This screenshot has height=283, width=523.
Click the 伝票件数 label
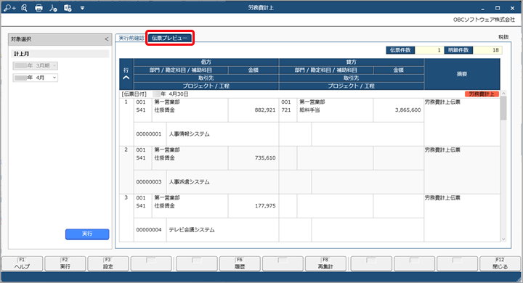click(400, 50)
